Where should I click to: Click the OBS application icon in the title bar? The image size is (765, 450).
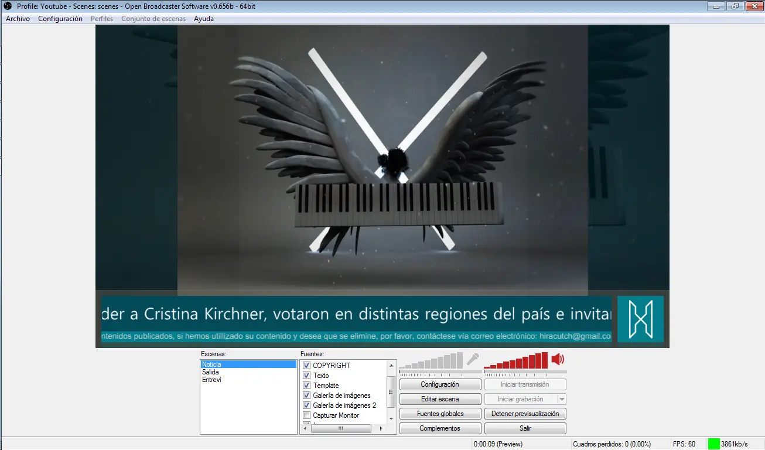pos(8,6)
